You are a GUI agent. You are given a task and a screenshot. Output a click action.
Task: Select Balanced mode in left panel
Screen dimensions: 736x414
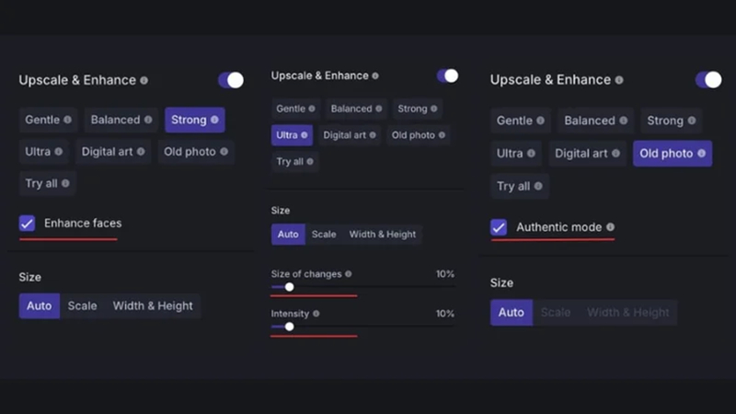pyautogui.click(x=121, y=120)
